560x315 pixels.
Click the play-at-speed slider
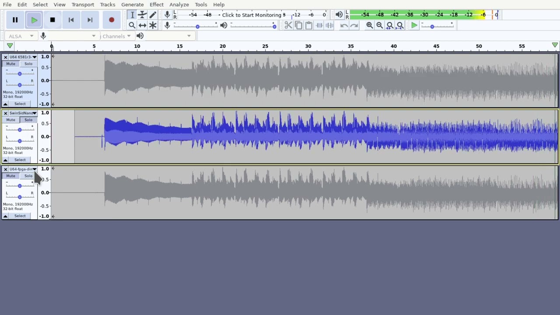437,26
